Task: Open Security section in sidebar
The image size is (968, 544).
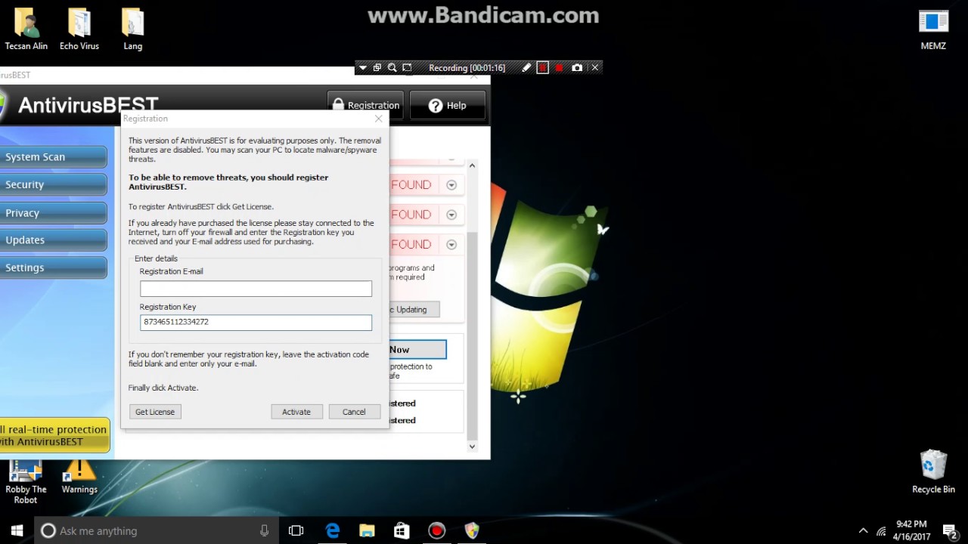Action: tap(53, 184)
